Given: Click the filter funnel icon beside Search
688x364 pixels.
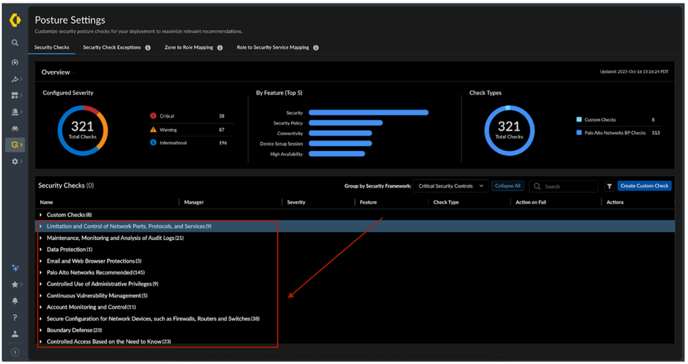Looking at the screenshot, I should 609,186.
